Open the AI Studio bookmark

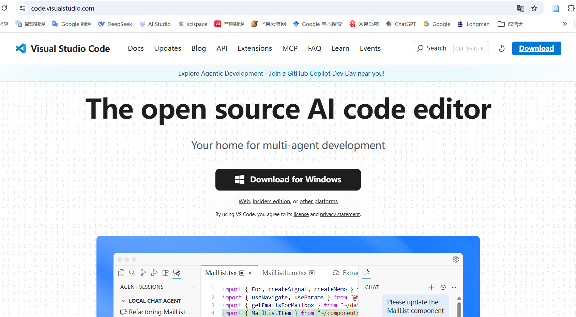pyautogui.click(x=155, y=24)
